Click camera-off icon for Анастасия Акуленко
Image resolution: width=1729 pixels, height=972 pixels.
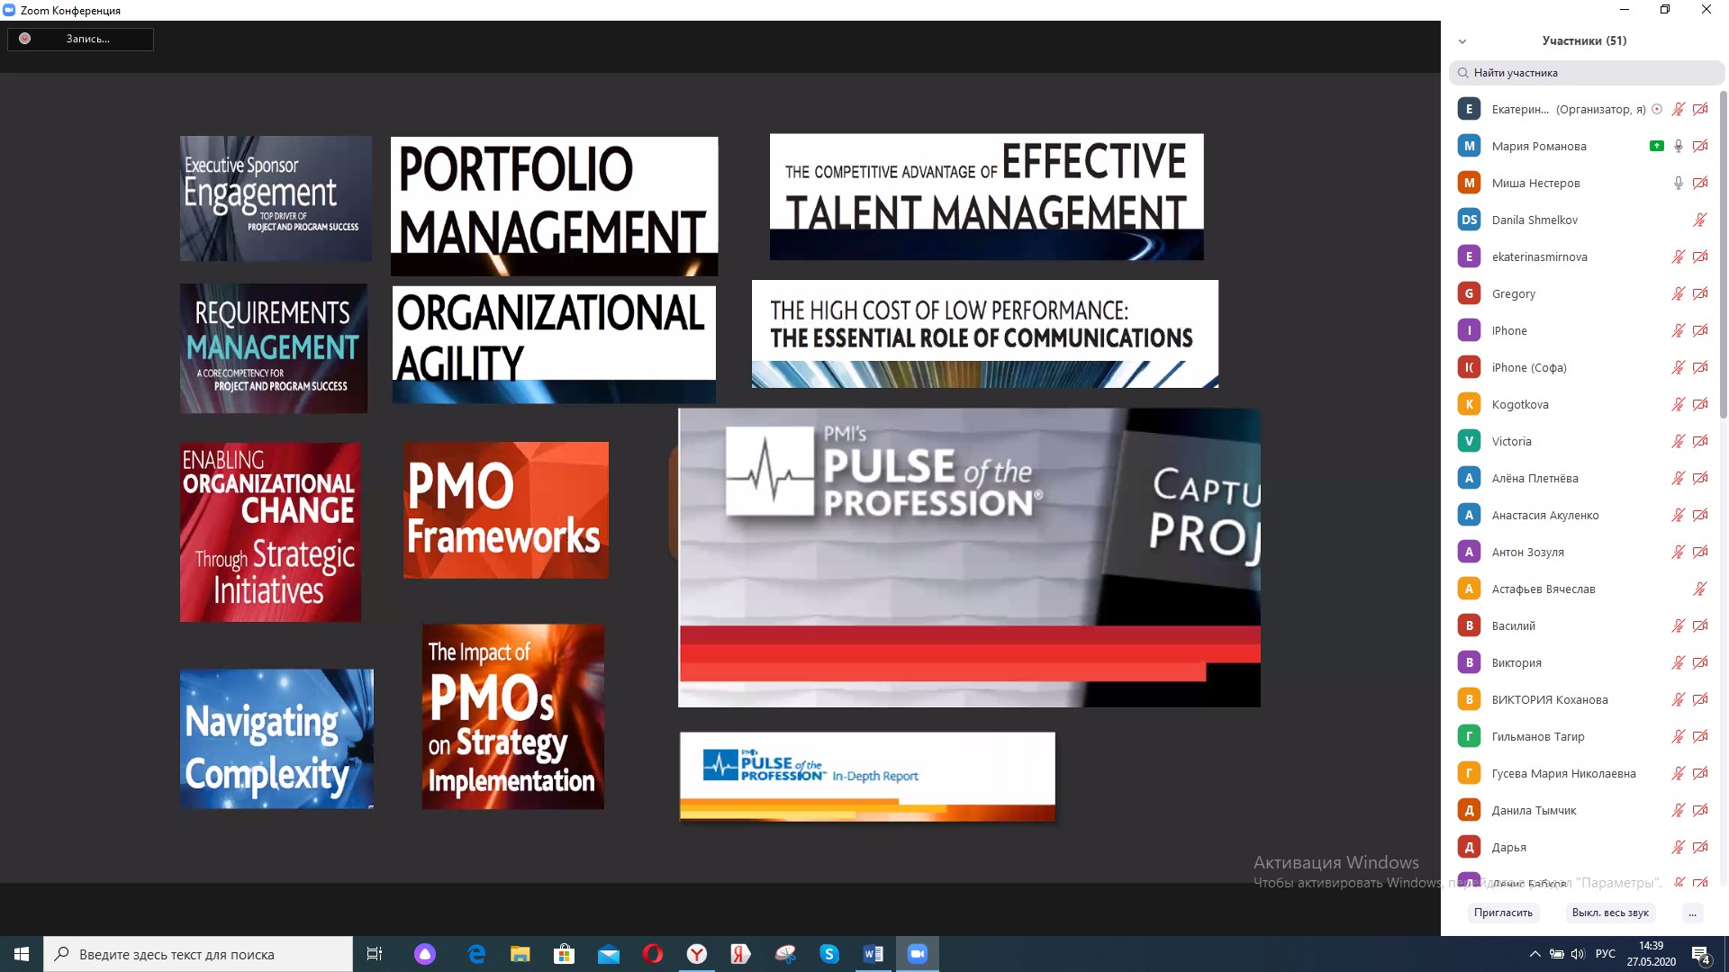[x=1700, y=515]
